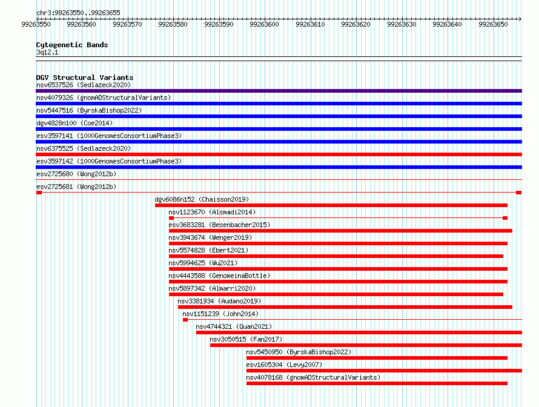Click the red bar under nsv5574828

tap(336, 256)
